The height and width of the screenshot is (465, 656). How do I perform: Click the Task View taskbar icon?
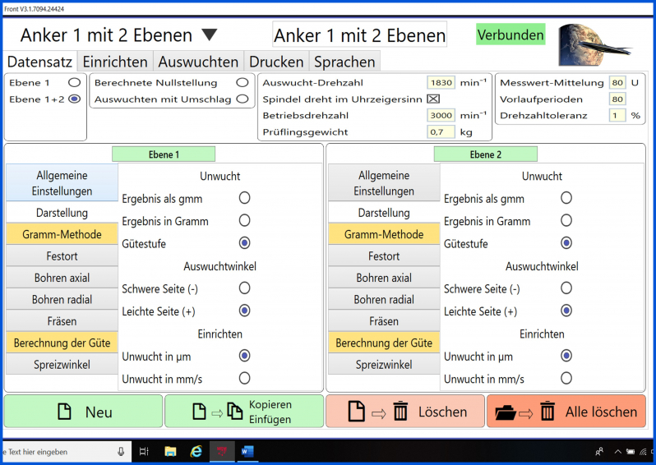click(x=144, y=451)
